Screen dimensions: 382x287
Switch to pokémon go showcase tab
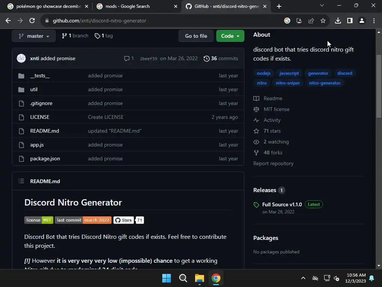pyautogui.click(x=48, y=6)
